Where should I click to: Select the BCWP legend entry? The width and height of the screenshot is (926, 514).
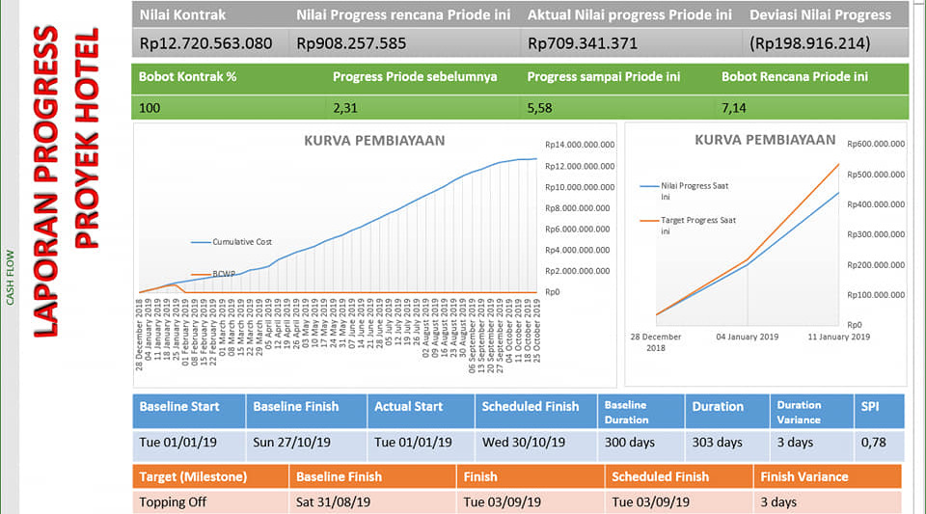(x=224, y=274)
